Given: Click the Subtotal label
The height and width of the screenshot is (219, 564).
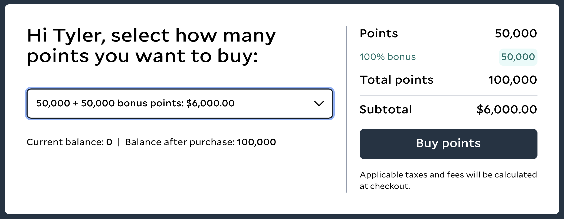Looking at the screenshot, I should pyautogui.click(x=385, y=109).
